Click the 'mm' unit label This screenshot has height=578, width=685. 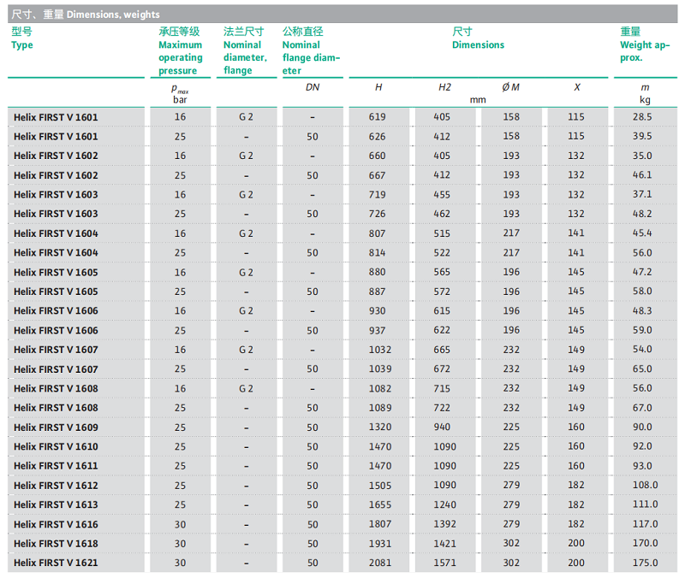[x=478, y=100]
